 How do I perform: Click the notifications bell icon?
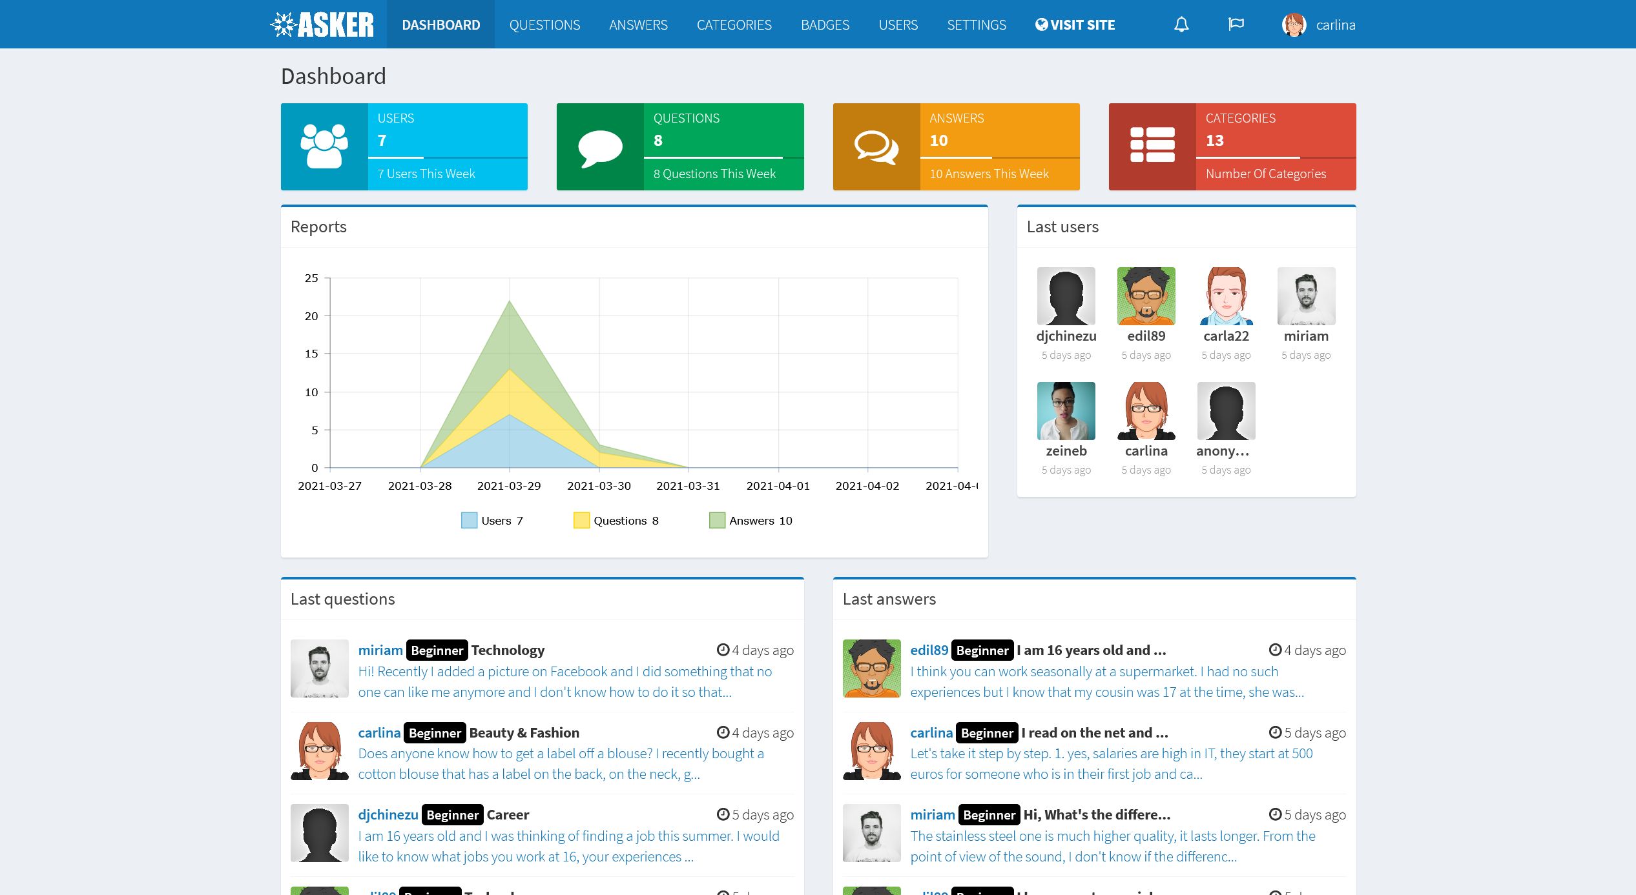[x=1181, y=25]
